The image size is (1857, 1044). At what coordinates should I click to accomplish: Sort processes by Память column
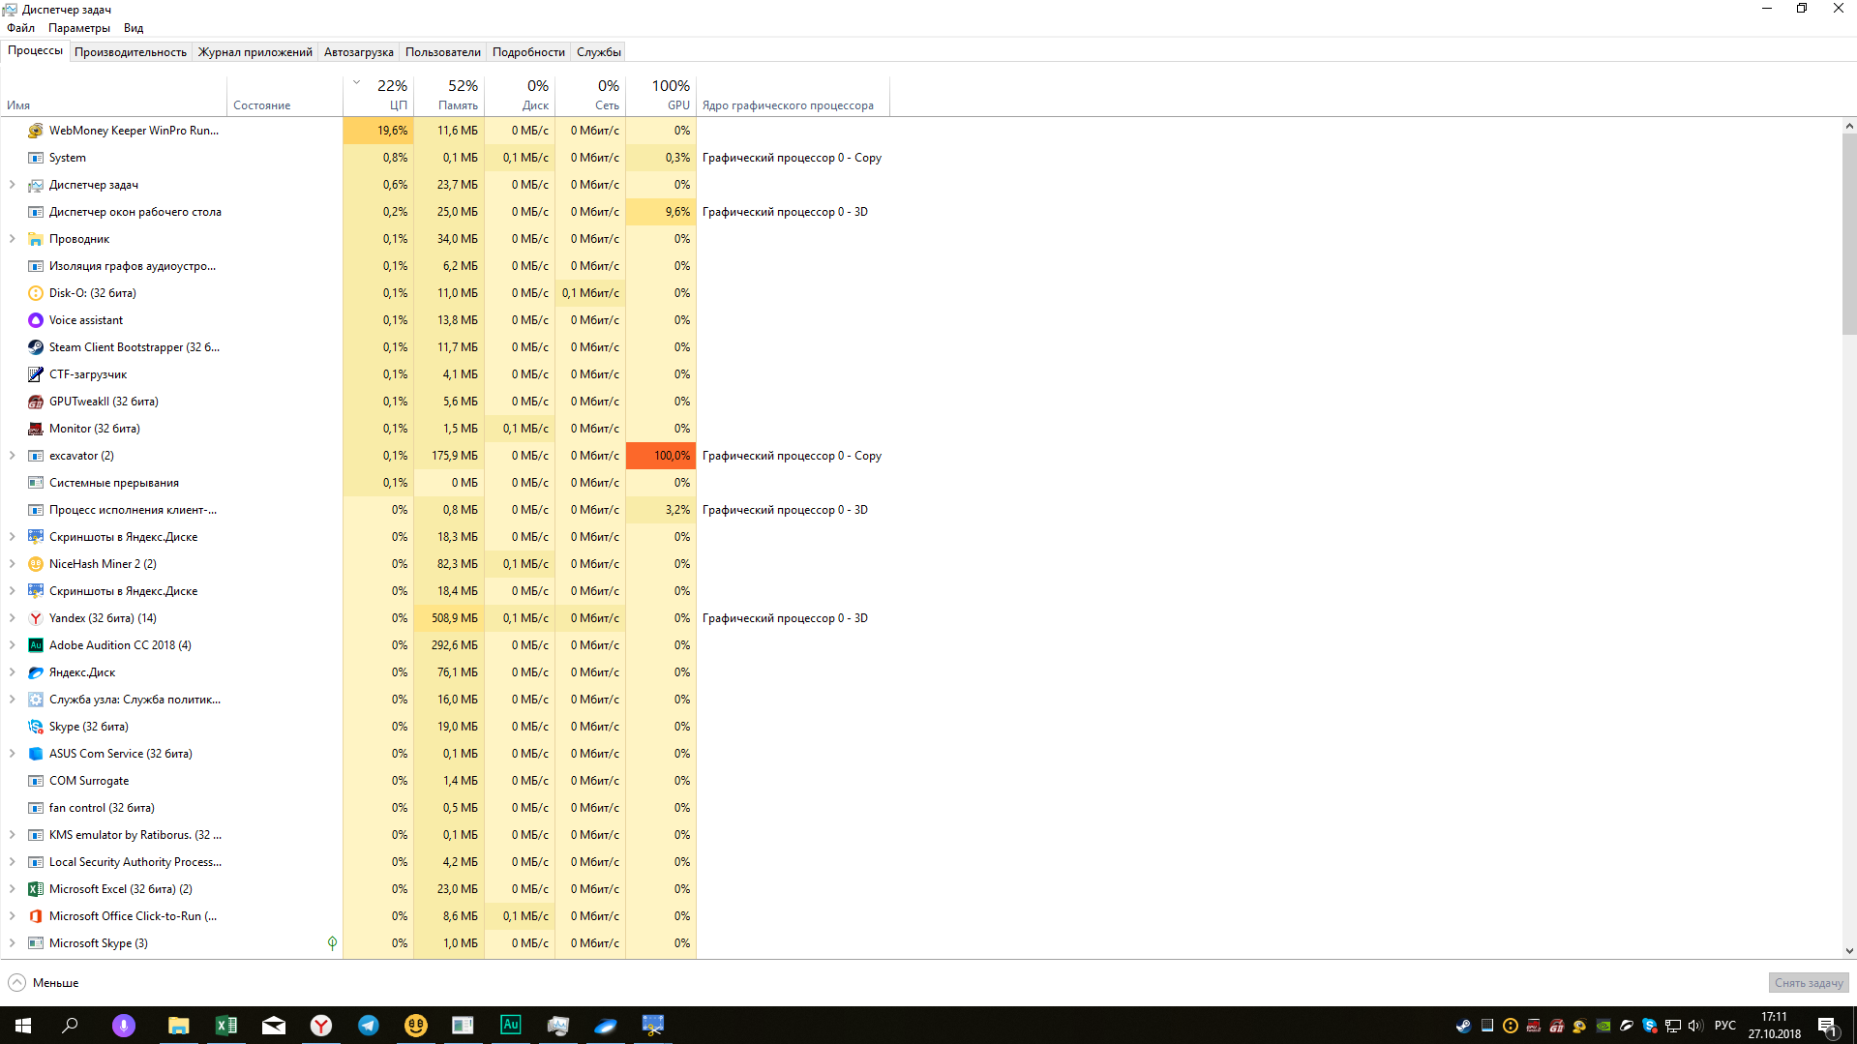coord(449,96)
